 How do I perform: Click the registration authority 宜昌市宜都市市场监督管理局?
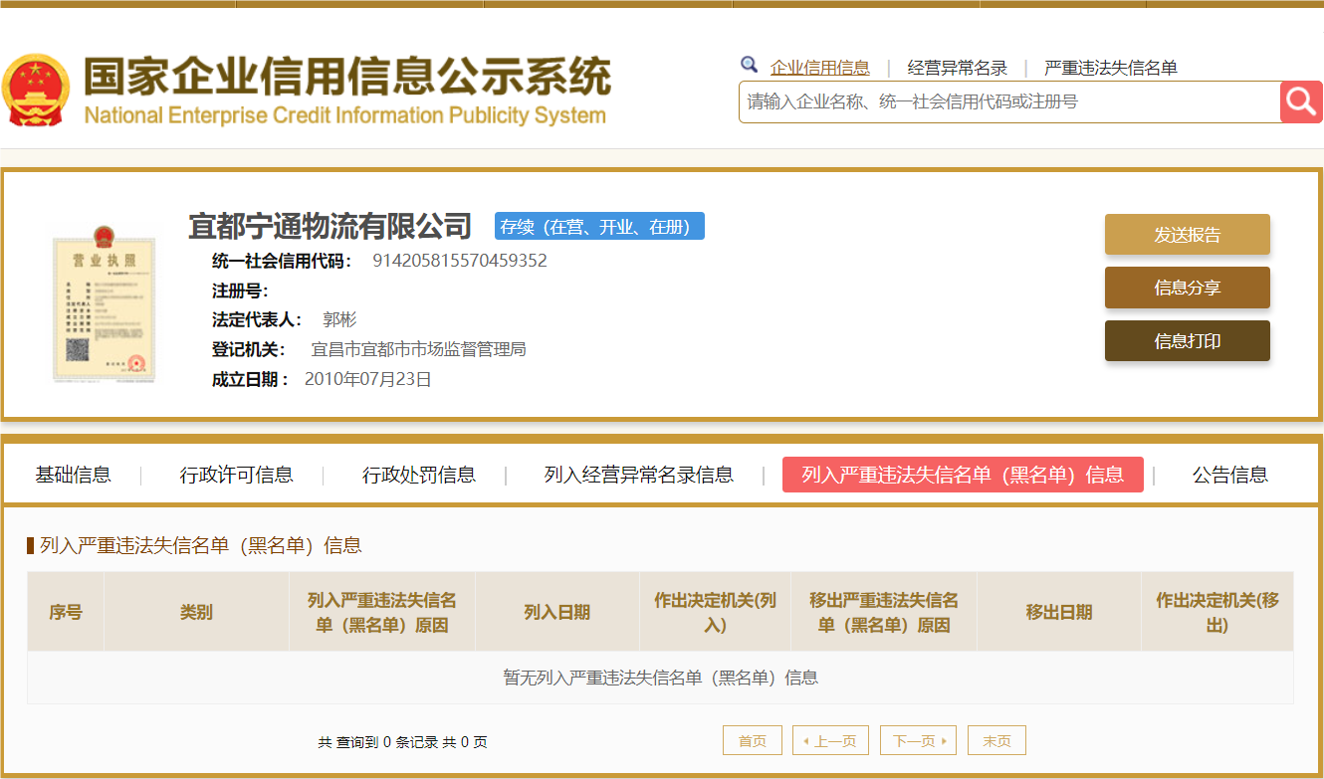[x=418, y=349]
